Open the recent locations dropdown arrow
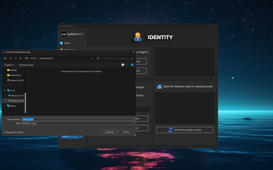Viewport: 273px width, 170px height. coord(16,58)
